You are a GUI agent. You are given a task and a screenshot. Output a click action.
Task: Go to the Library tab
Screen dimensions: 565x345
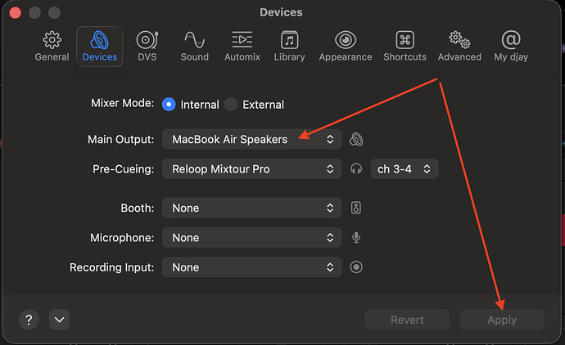289,47
